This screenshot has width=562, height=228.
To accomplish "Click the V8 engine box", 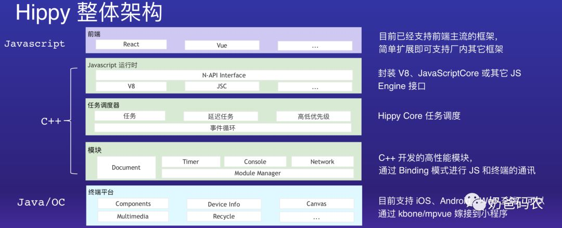I will tap(131, 86).
